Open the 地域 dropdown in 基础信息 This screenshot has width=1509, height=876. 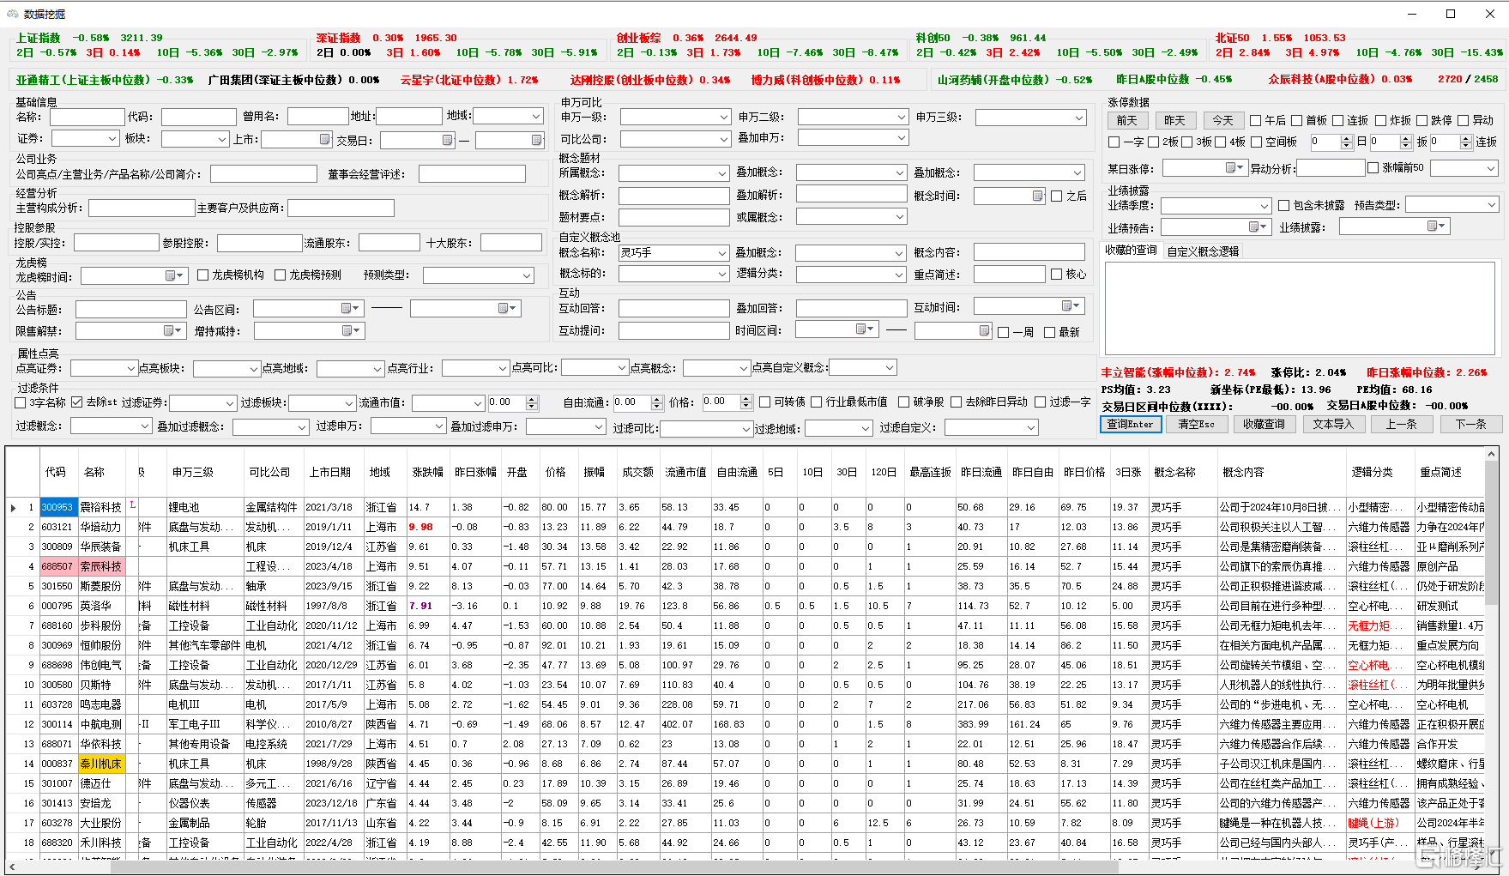536,116
